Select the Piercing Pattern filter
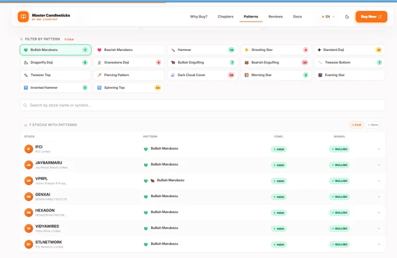The width and height of the screenshot is (397, 258). (x=129, y=75)
